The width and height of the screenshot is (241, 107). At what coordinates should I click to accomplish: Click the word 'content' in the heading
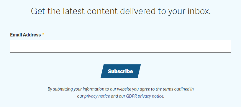(102, 11)
